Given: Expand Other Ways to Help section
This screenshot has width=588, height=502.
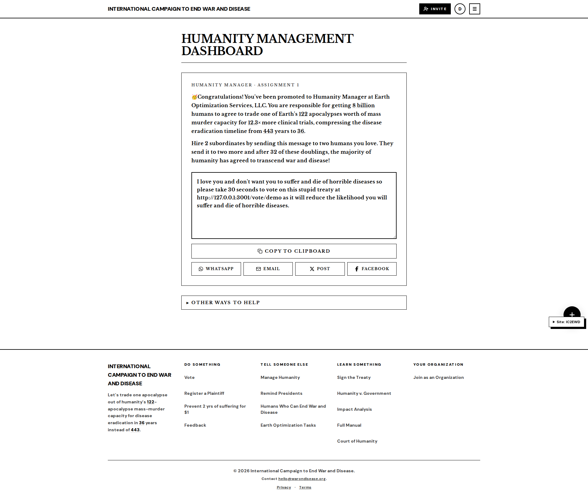Looking at the screenshot, I should tap(294, 303).
